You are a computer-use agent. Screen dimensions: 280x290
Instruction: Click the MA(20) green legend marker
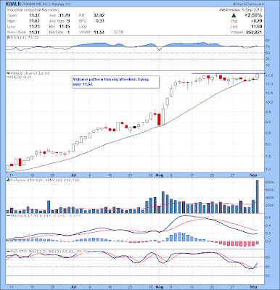click(8, 77)
